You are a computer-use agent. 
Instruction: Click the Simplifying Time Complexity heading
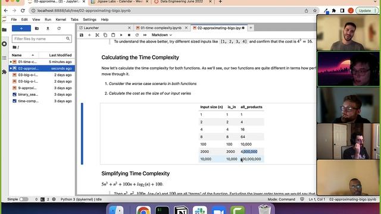pyautogui.click(x=136, y=174)
